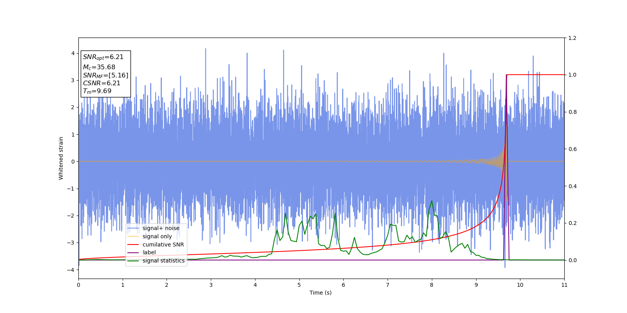Click x-axis tick label 11

(564, 285)
